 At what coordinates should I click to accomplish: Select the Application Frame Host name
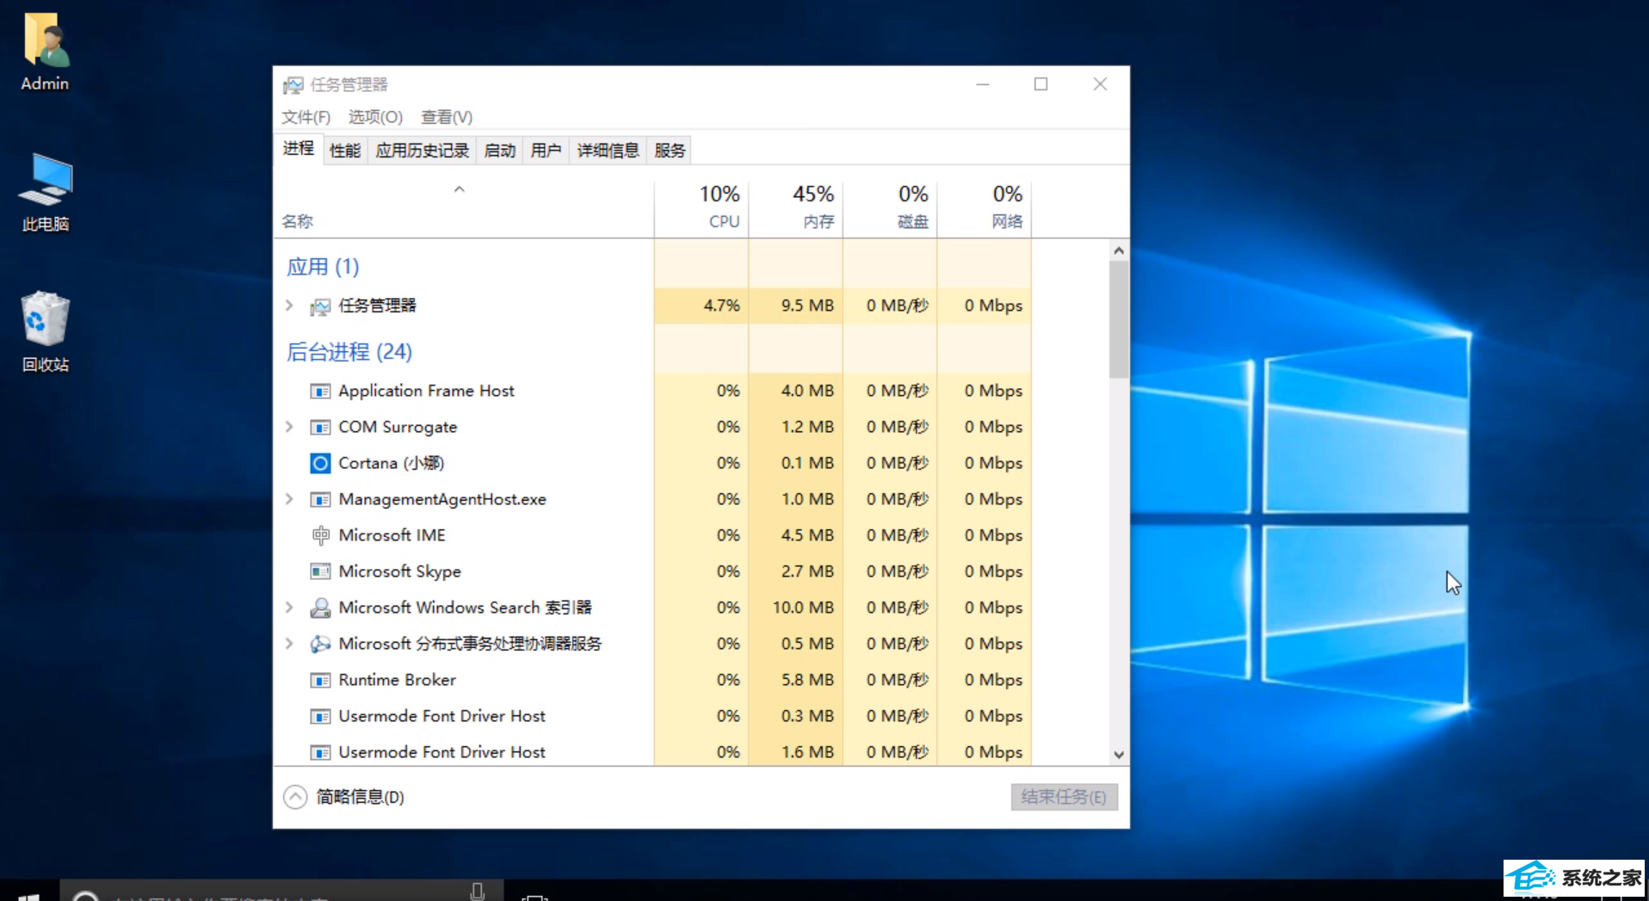(426, 391)
